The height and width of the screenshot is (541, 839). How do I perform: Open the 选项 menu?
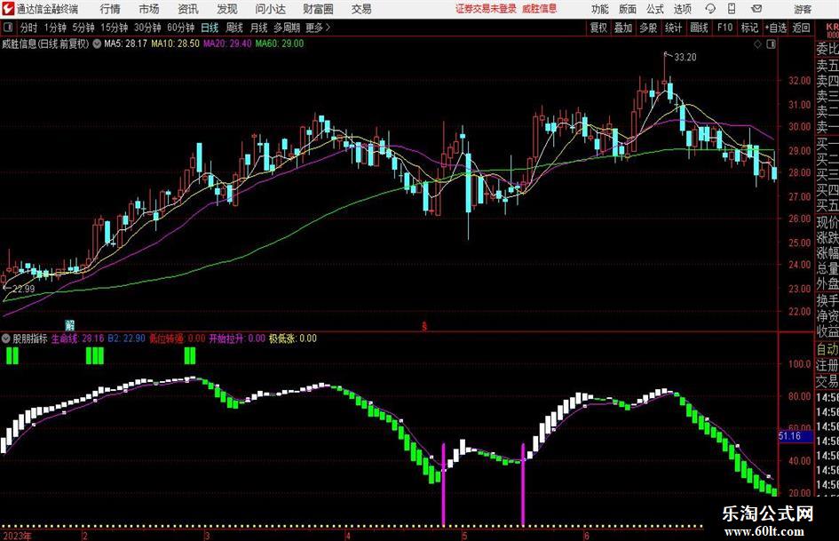pyautogui.click(x=682, y=9)
